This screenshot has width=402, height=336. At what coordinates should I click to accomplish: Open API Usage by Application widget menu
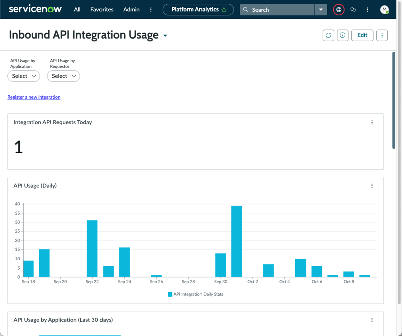pyautogui.click(x=372, y=320)
